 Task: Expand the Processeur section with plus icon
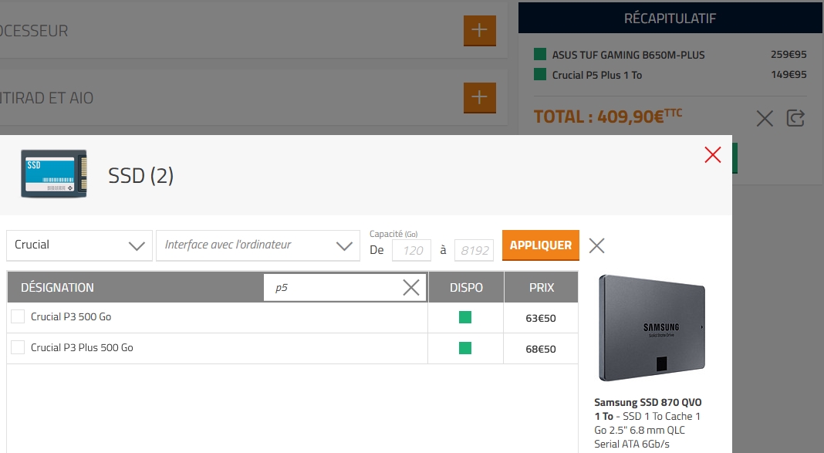[x=479, y=30]
